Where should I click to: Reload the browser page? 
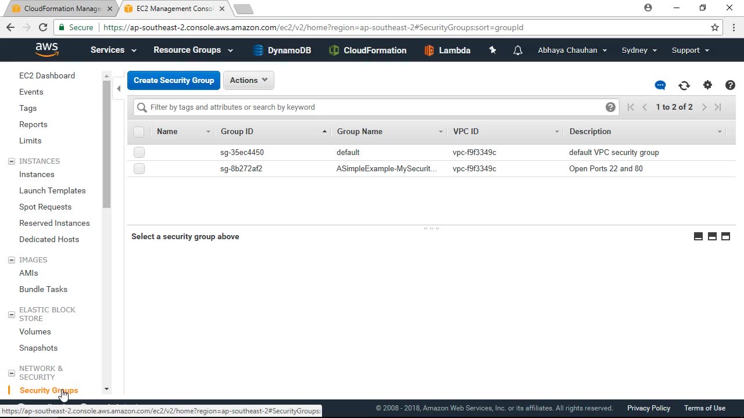[42, 27]
